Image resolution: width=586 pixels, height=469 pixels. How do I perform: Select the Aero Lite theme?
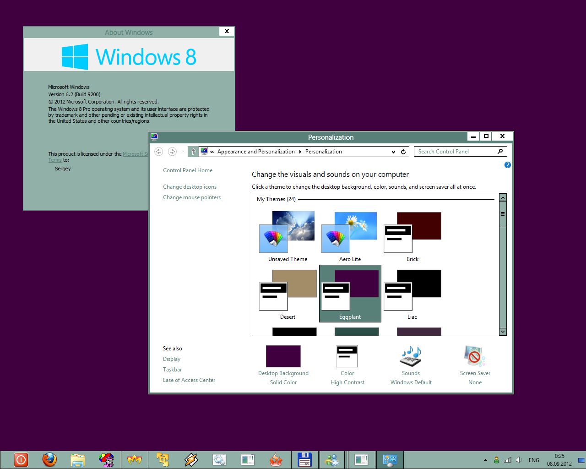tap(350, 236)
